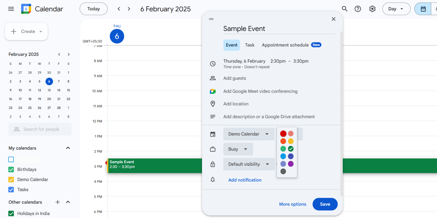This screenshot has height=218, width=437.
Task: Click the description lines icon
Action: (x=213, y=117)
